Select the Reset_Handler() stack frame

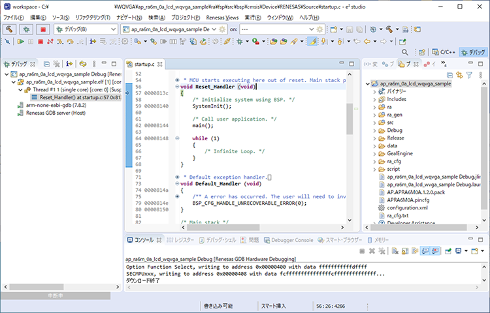pyautogui.click(x=76, y=98)
